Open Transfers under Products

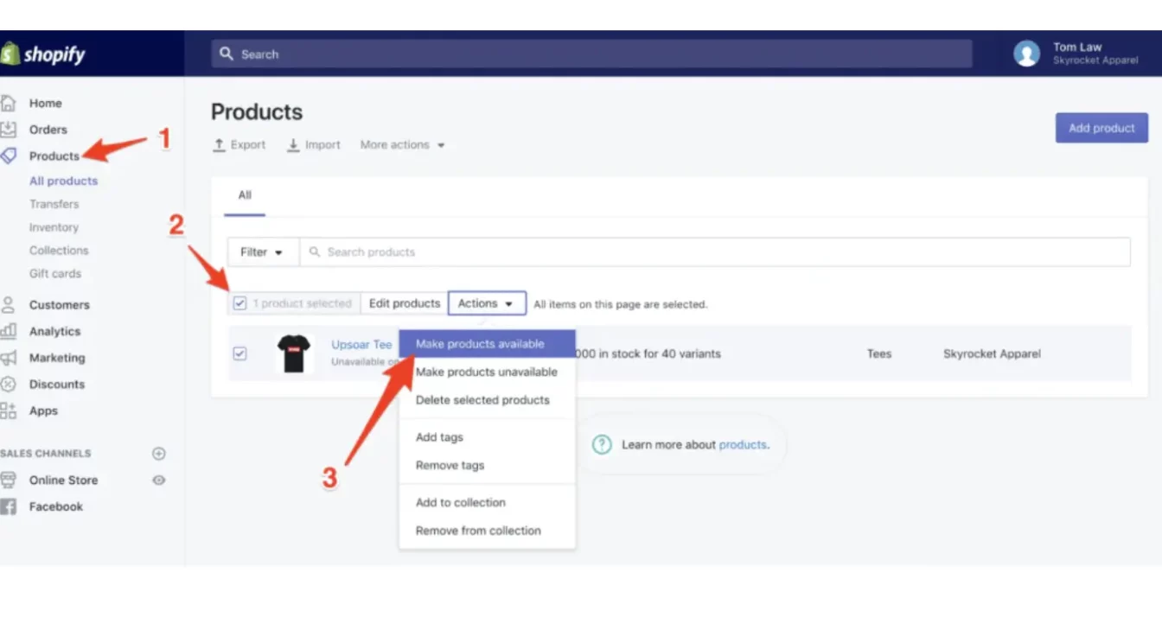point(54,204)
